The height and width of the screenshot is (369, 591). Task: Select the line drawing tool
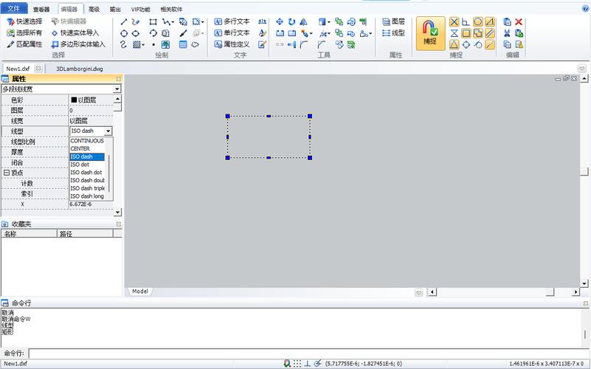pyautogui.click(x=124, y=22)
